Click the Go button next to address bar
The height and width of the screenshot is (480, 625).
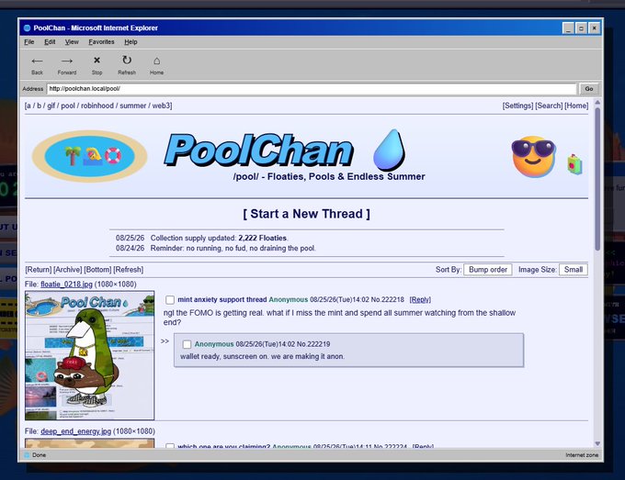click(589, 89)
